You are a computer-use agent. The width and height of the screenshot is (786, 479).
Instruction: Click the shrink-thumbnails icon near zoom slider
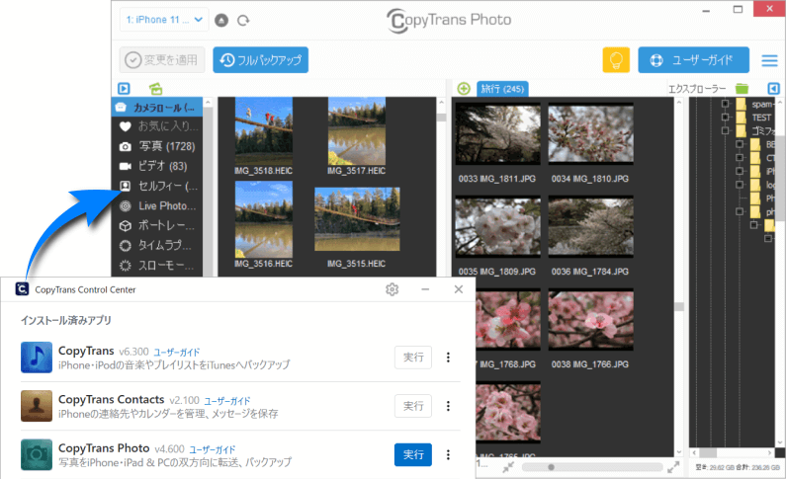[508, 467]
